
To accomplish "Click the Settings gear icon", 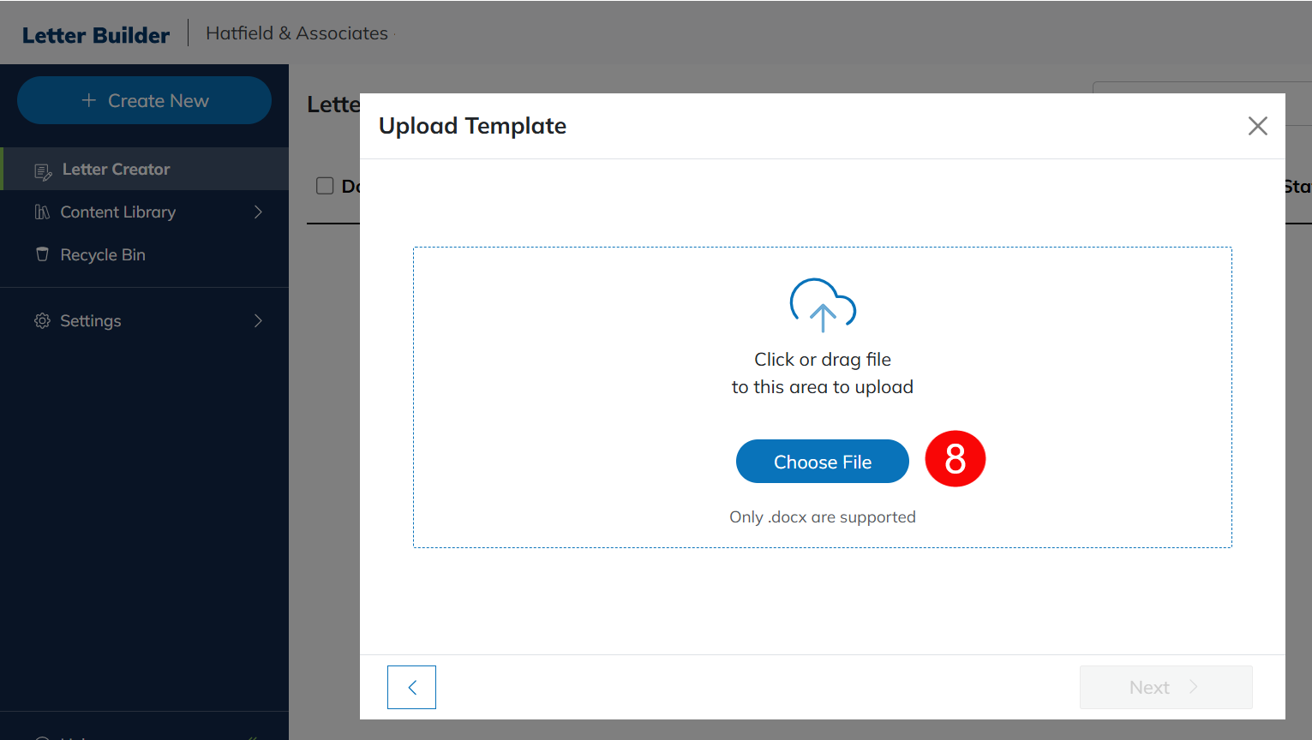I will (x=42, y=320).
